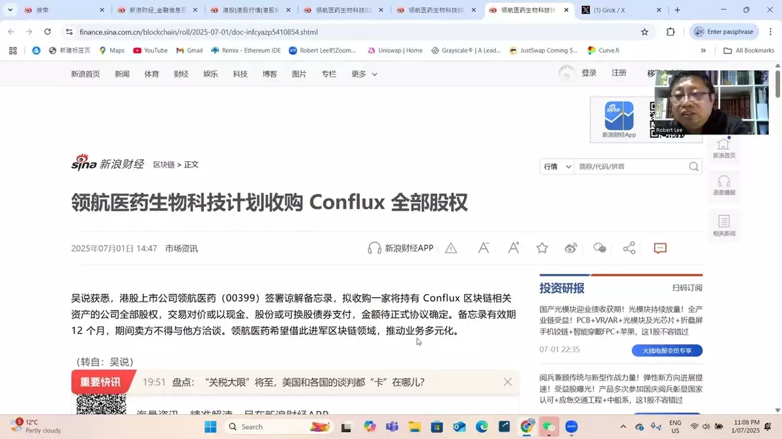
Task: Switch to the 搜索 tab
Action: (x=64, y=10)
